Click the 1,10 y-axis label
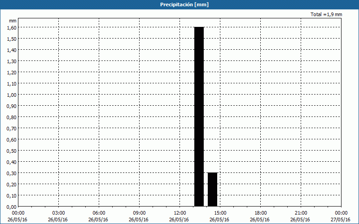The image size is (359, 224). click(x=12, y=83)
